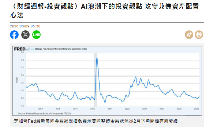Viewport: 213px width, 134px height.
Task: Share the article via LINE
Action: coord(36,35)
